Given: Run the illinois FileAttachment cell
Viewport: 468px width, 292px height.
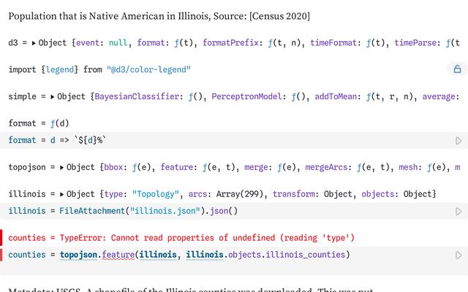Looking at the screenshot, I should click(458, 211).
